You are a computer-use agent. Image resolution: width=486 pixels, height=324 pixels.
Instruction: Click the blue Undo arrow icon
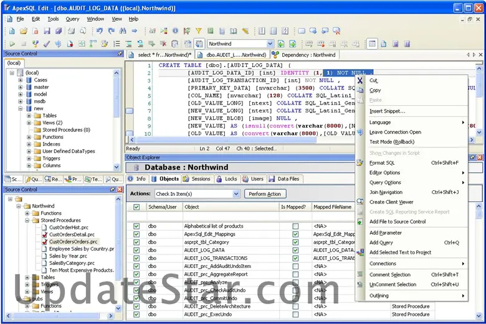(x=100, y=31)
